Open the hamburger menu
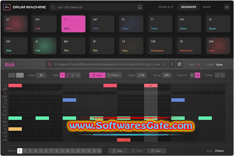234x156 pixels. (x=227, y=7)
